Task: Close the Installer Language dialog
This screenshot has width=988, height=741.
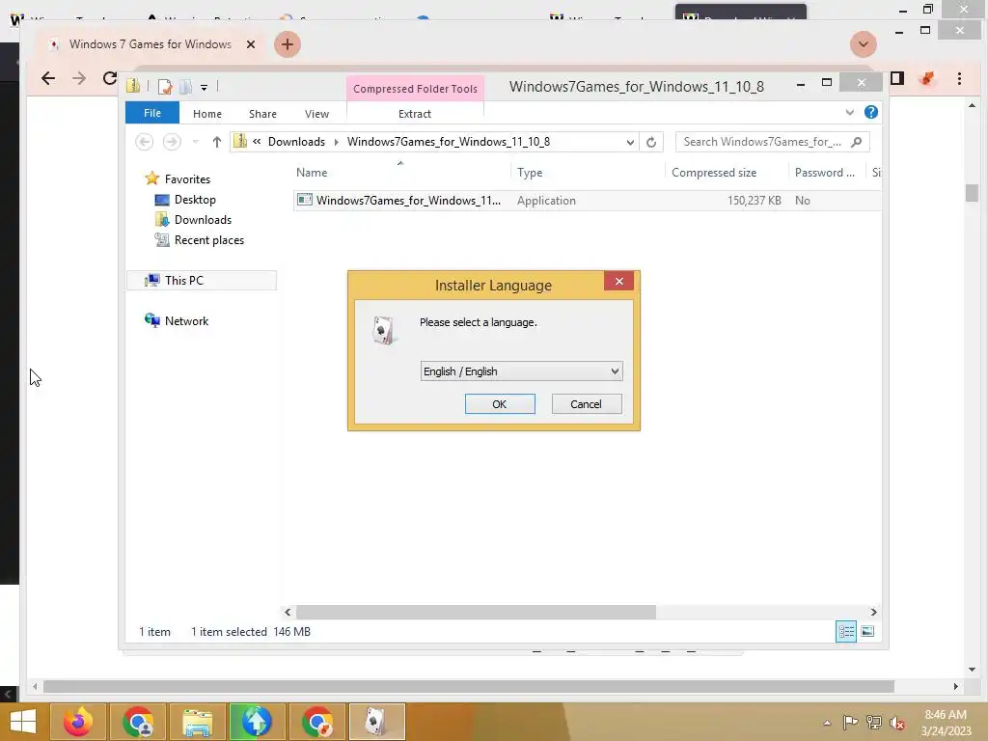Action: pos(618,281)
